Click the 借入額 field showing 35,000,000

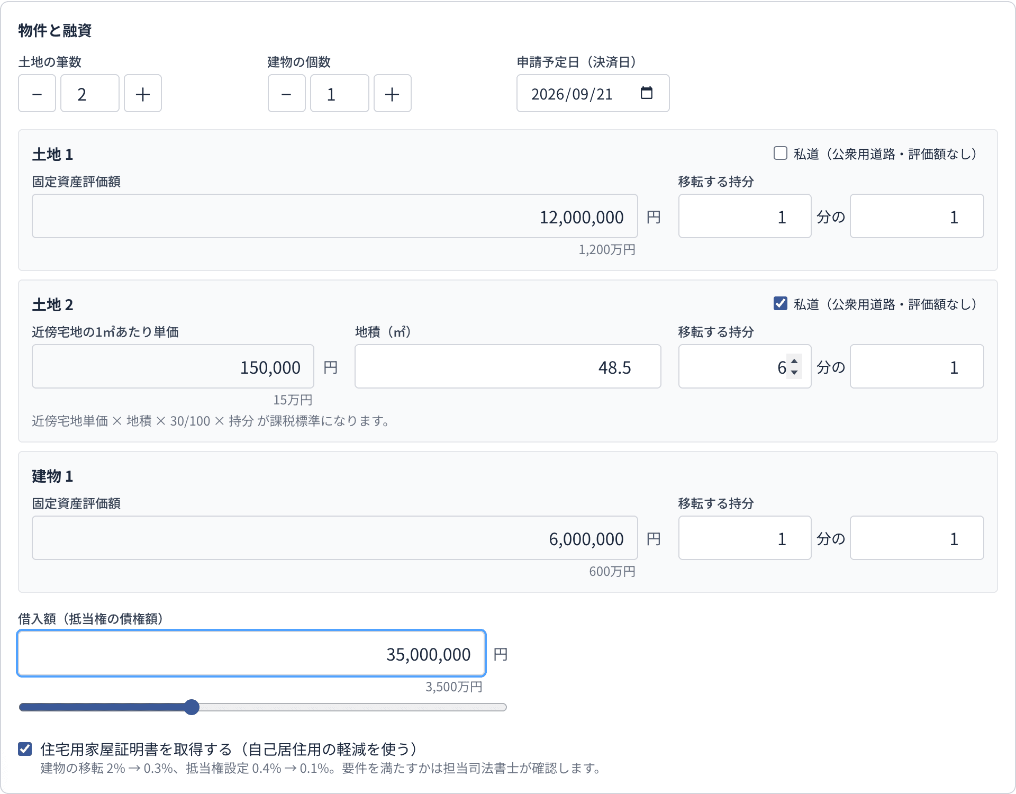[252, 653]
